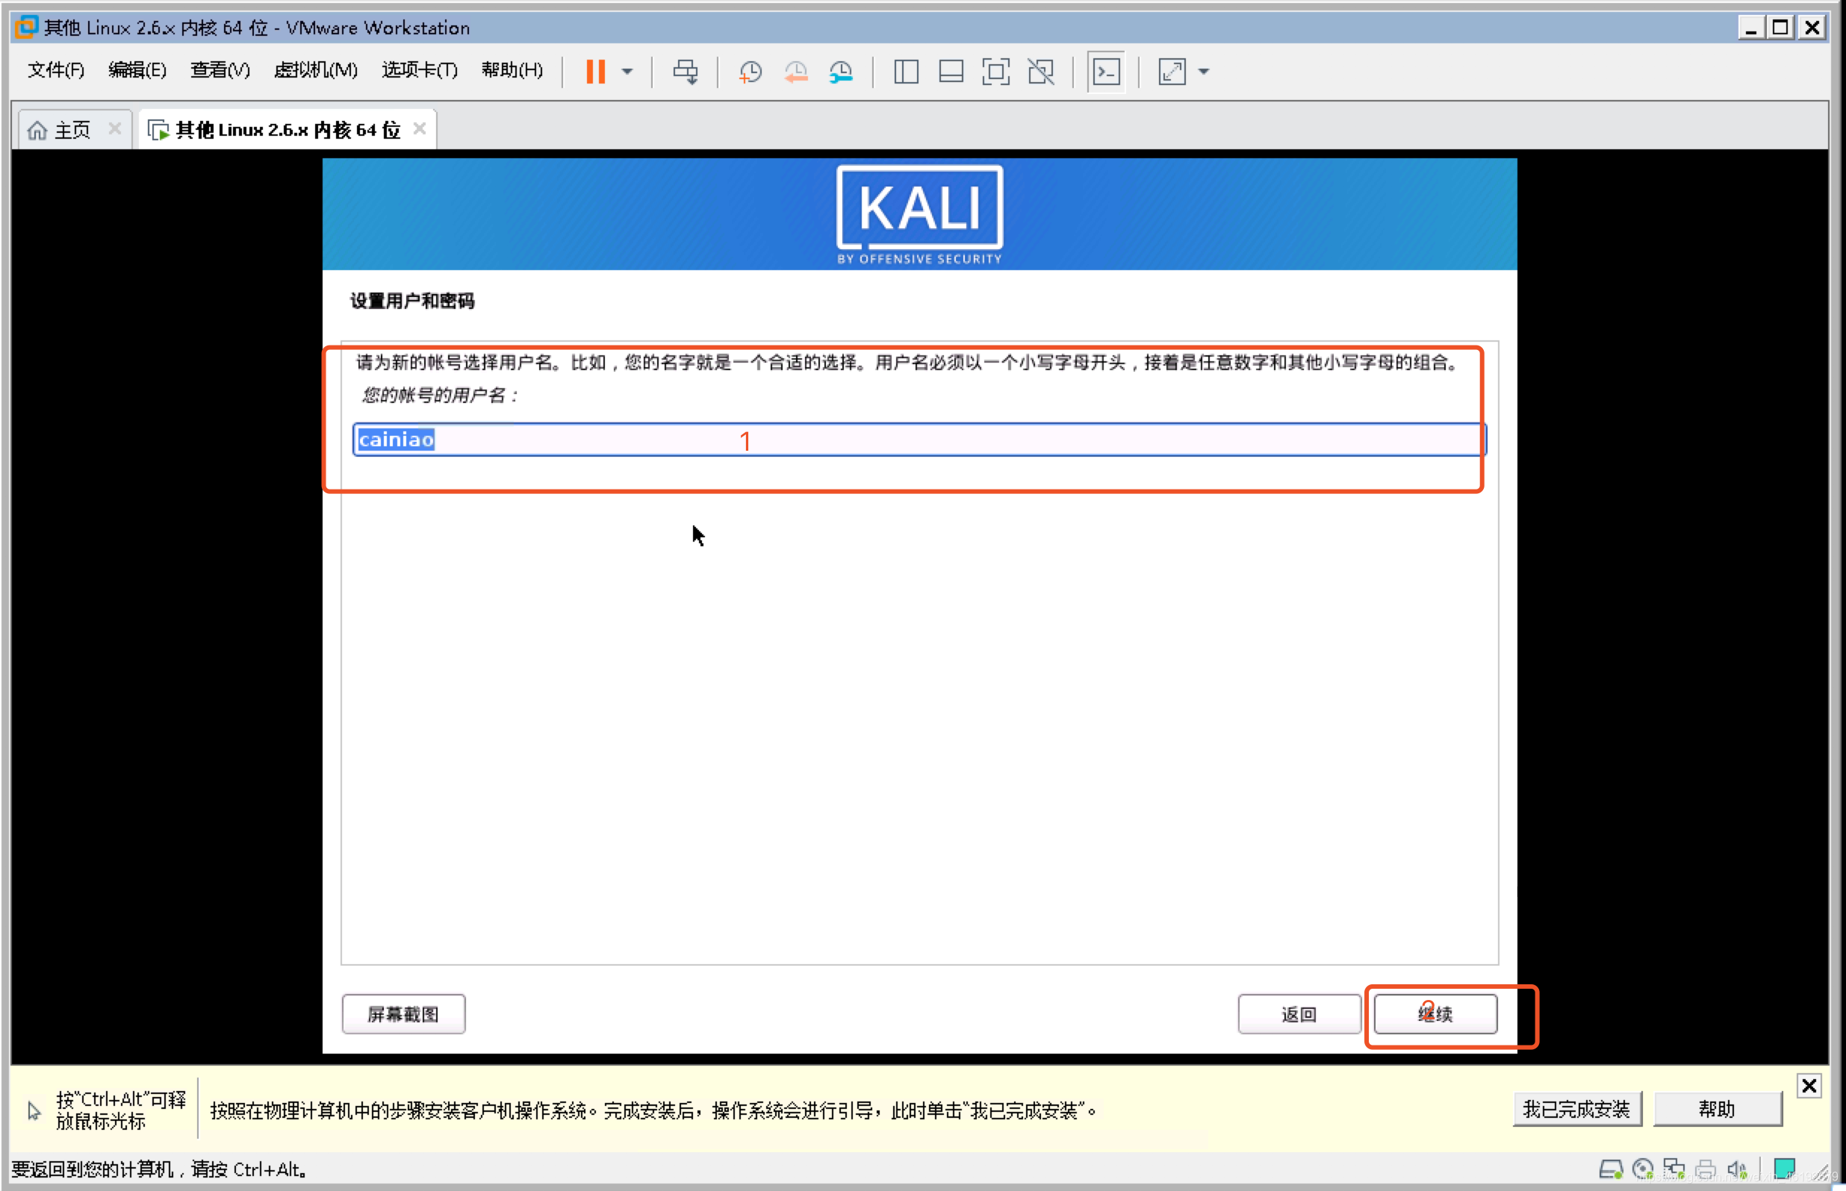Click the mouse pointer icon in hint bar
Screen dimensions: 1846x1191
[34, 1110]
